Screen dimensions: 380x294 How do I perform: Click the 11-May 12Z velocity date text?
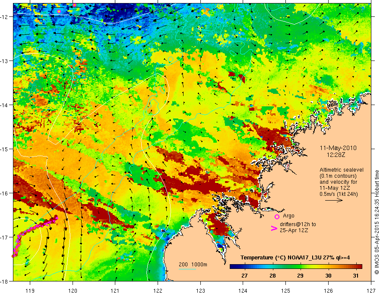pos(335,188)
